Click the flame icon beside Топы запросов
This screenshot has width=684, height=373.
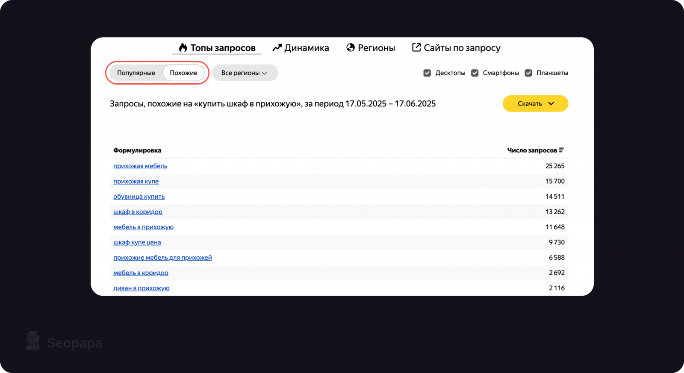[x=183, y=48]
